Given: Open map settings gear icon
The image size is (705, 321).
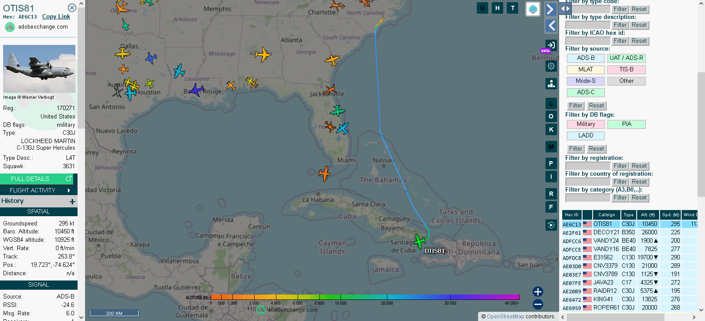Looking at the screenshot, I should click(x=551, y=66).
